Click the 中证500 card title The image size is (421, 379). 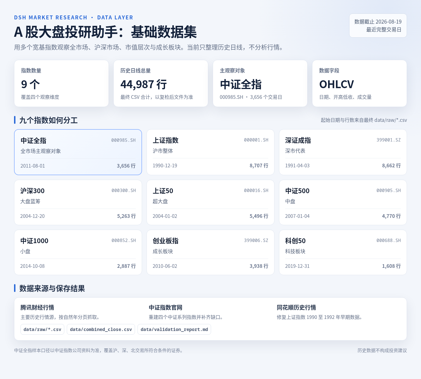pos(298,191)
